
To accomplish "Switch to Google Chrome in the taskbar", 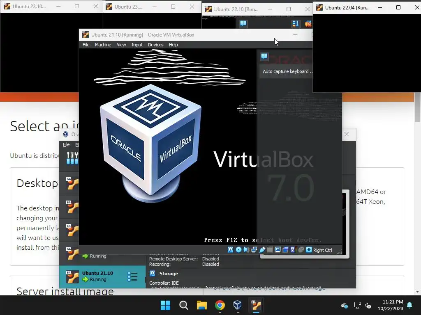I will 220,305.
